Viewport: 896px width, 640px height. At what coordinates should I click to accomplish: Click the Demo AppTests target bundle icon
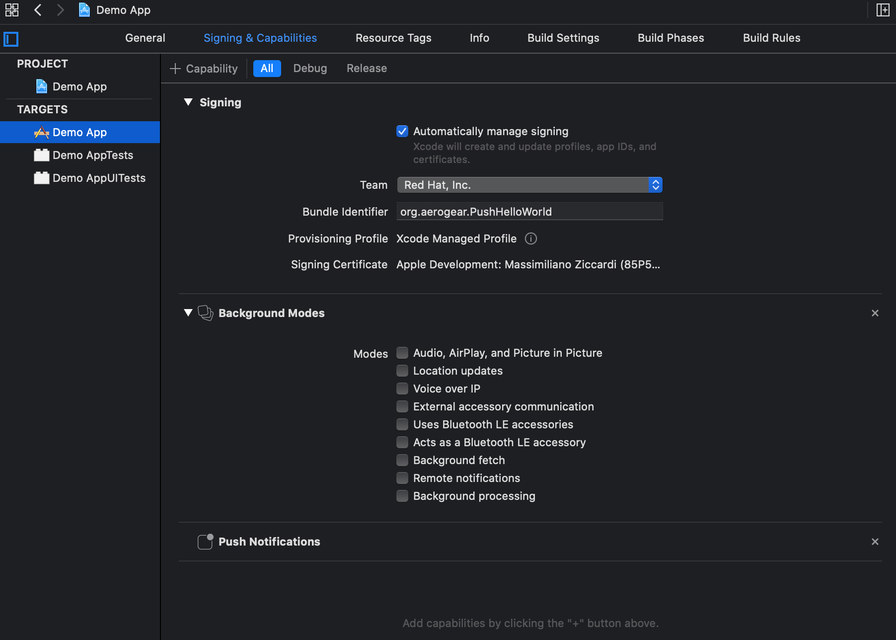[42, 155]
